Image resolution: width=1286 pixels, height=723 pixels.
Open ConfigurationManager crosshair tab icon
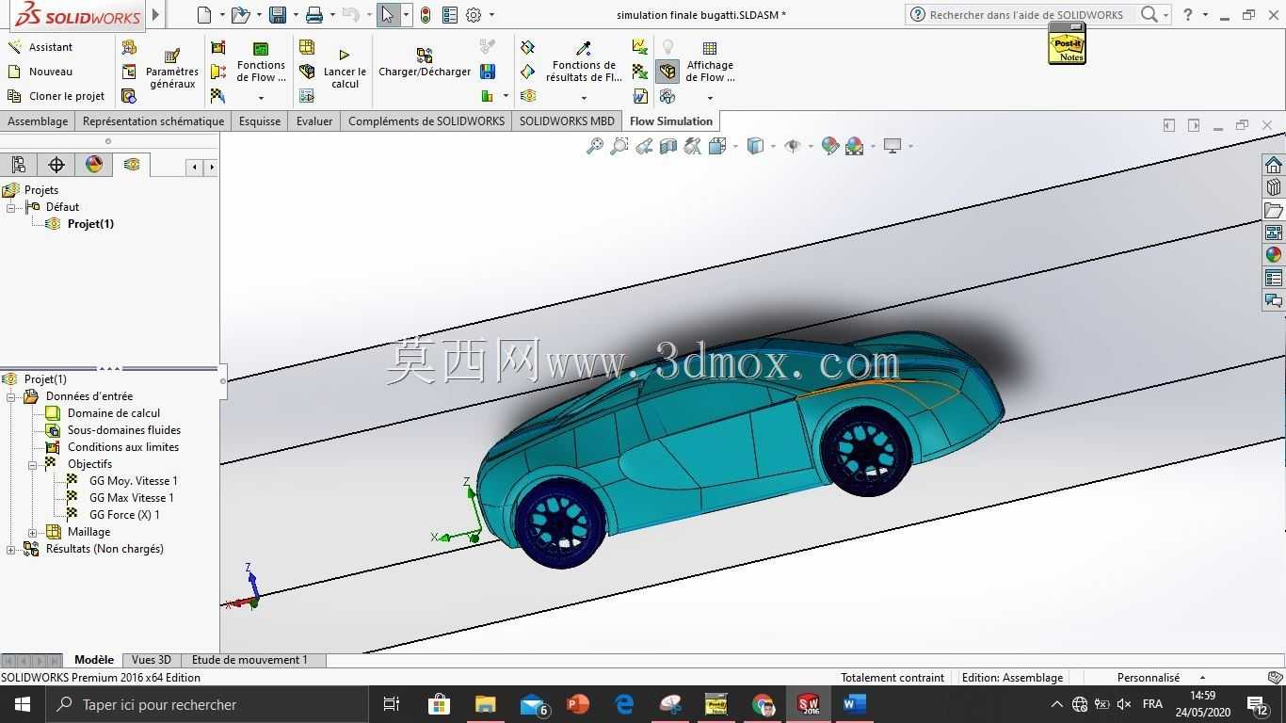[56, 165]
